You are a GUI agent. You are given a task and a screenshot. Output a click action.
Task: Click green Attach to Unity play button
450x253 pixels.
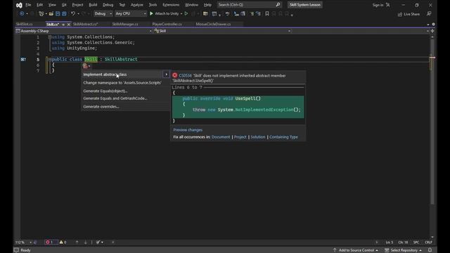click(151, 13)
